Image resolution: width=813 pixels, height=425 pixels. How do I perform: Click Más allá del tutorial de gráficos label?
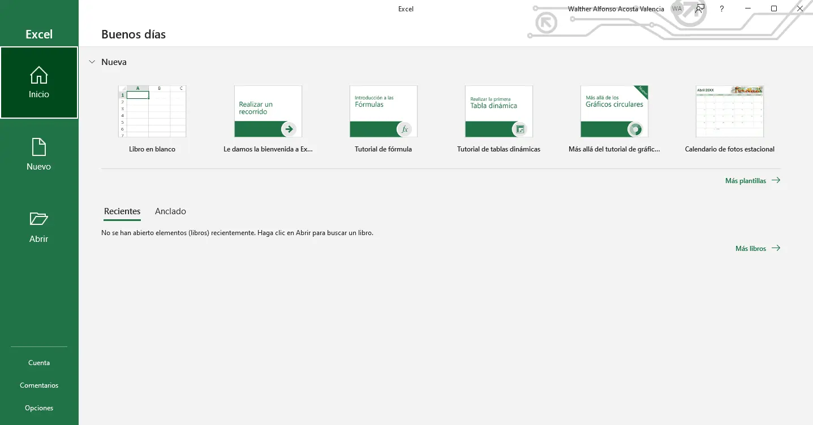coord(614,149)
